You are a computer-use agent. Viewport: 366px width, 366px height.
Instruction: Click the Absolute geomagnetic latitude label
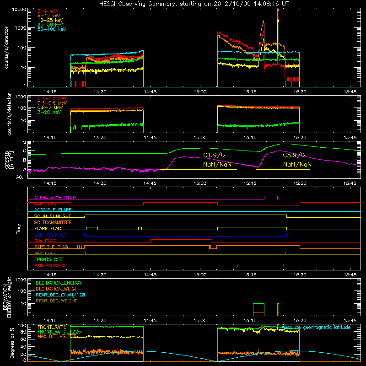(316, 327)
